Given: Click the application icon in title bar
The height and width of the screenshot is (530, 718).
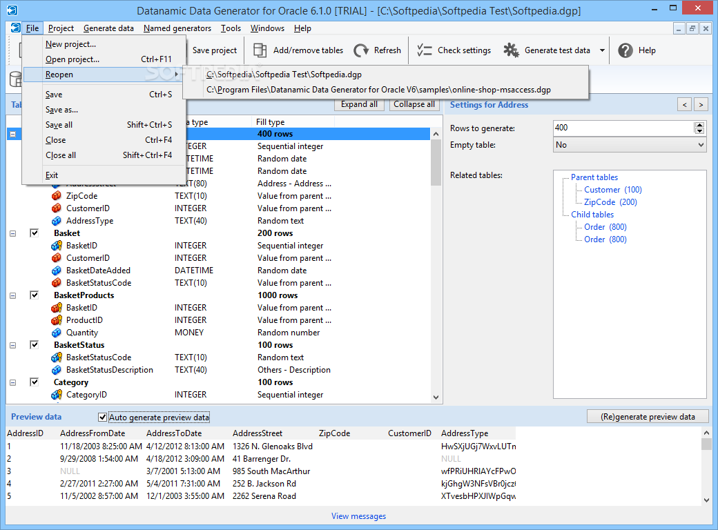Looking at the screenshot, I should pyautogui.click(x=12, y=10).
